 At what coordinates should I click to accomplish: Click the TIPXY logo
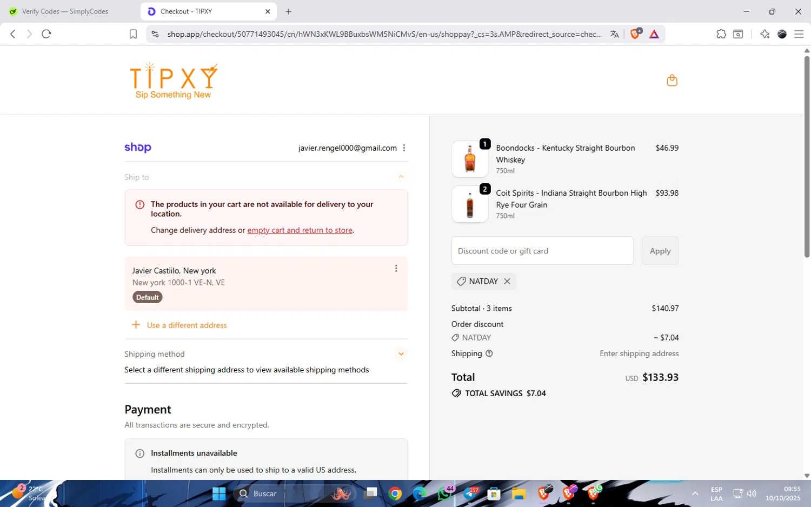pyautogui.click(x=174, y=81)
